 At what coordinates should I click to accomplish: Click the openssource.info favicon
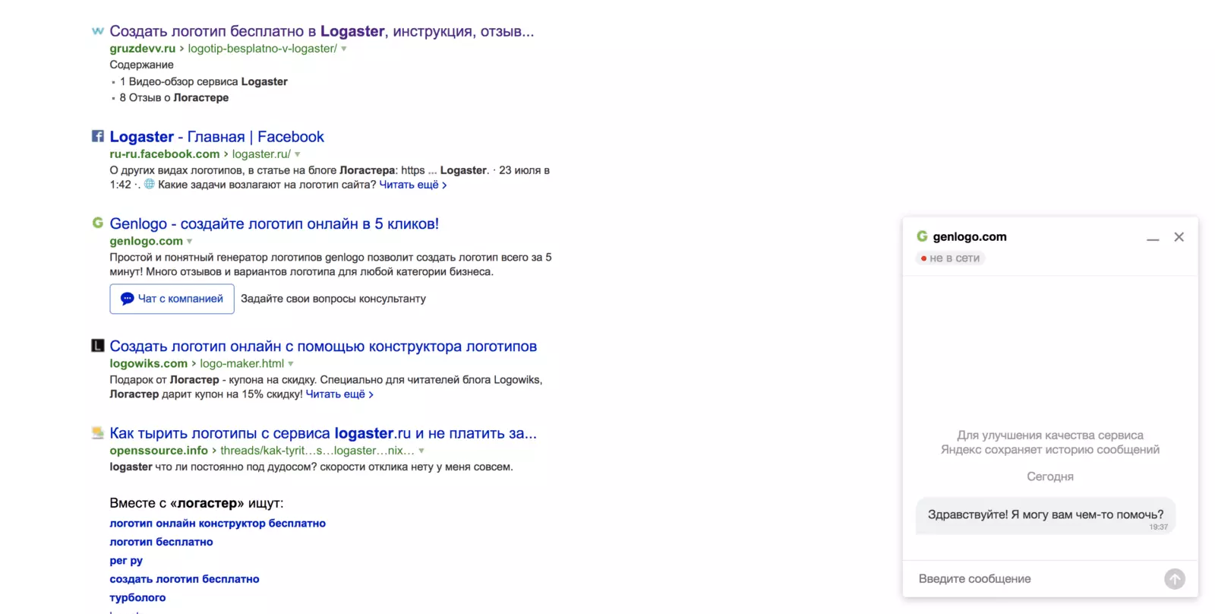pyautogui.click(x=97, y=432)
